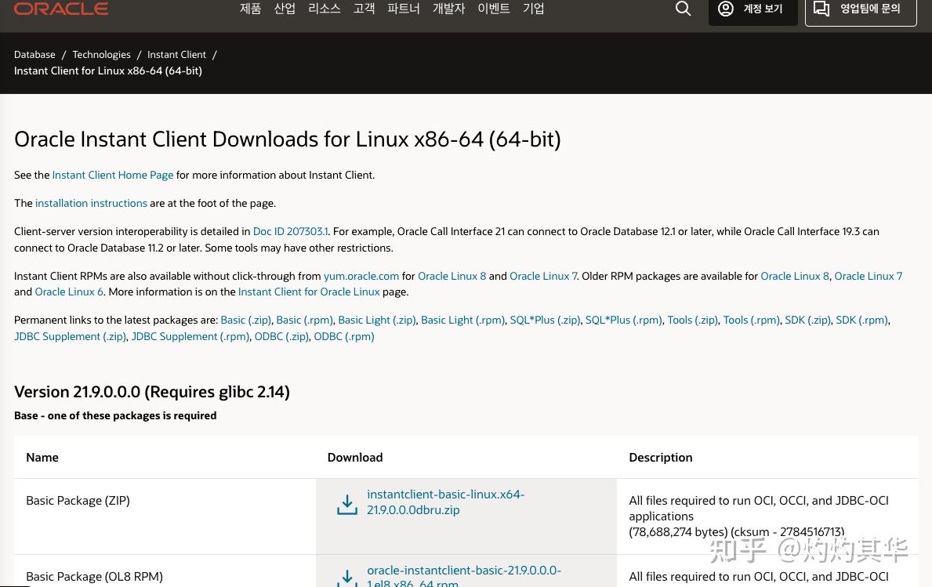Open the search magnifier icon
The height and width of the screenshot is (587, 932).
pyautogui.click(x=683, y=9)
